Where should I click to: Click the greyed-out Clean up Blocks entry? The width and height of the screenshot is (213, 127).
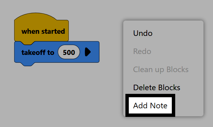click(160, 69)
